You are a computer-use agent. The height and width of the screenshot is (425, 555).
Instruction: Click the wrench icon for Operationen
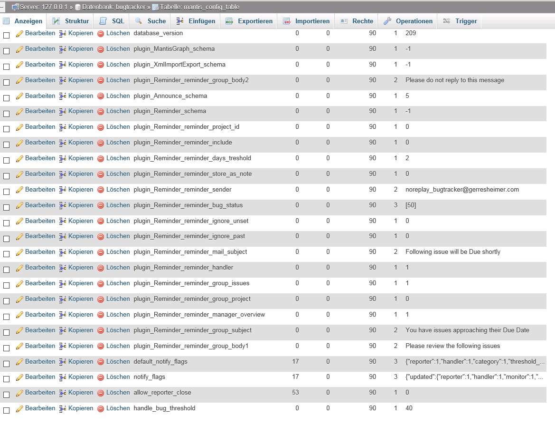(387, 21)
